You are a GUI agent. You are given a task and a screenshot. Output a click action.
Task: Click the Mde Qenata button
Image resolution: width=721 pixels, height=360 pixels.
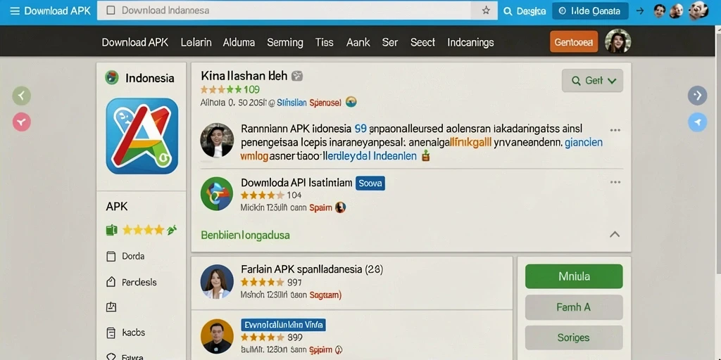[590, 11]
